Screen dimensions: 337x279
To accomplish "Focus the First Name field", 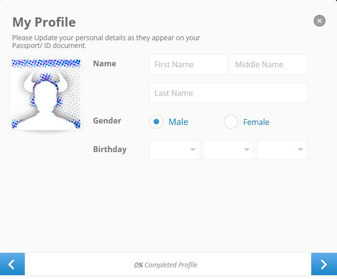I will click(x=188, y=64).
